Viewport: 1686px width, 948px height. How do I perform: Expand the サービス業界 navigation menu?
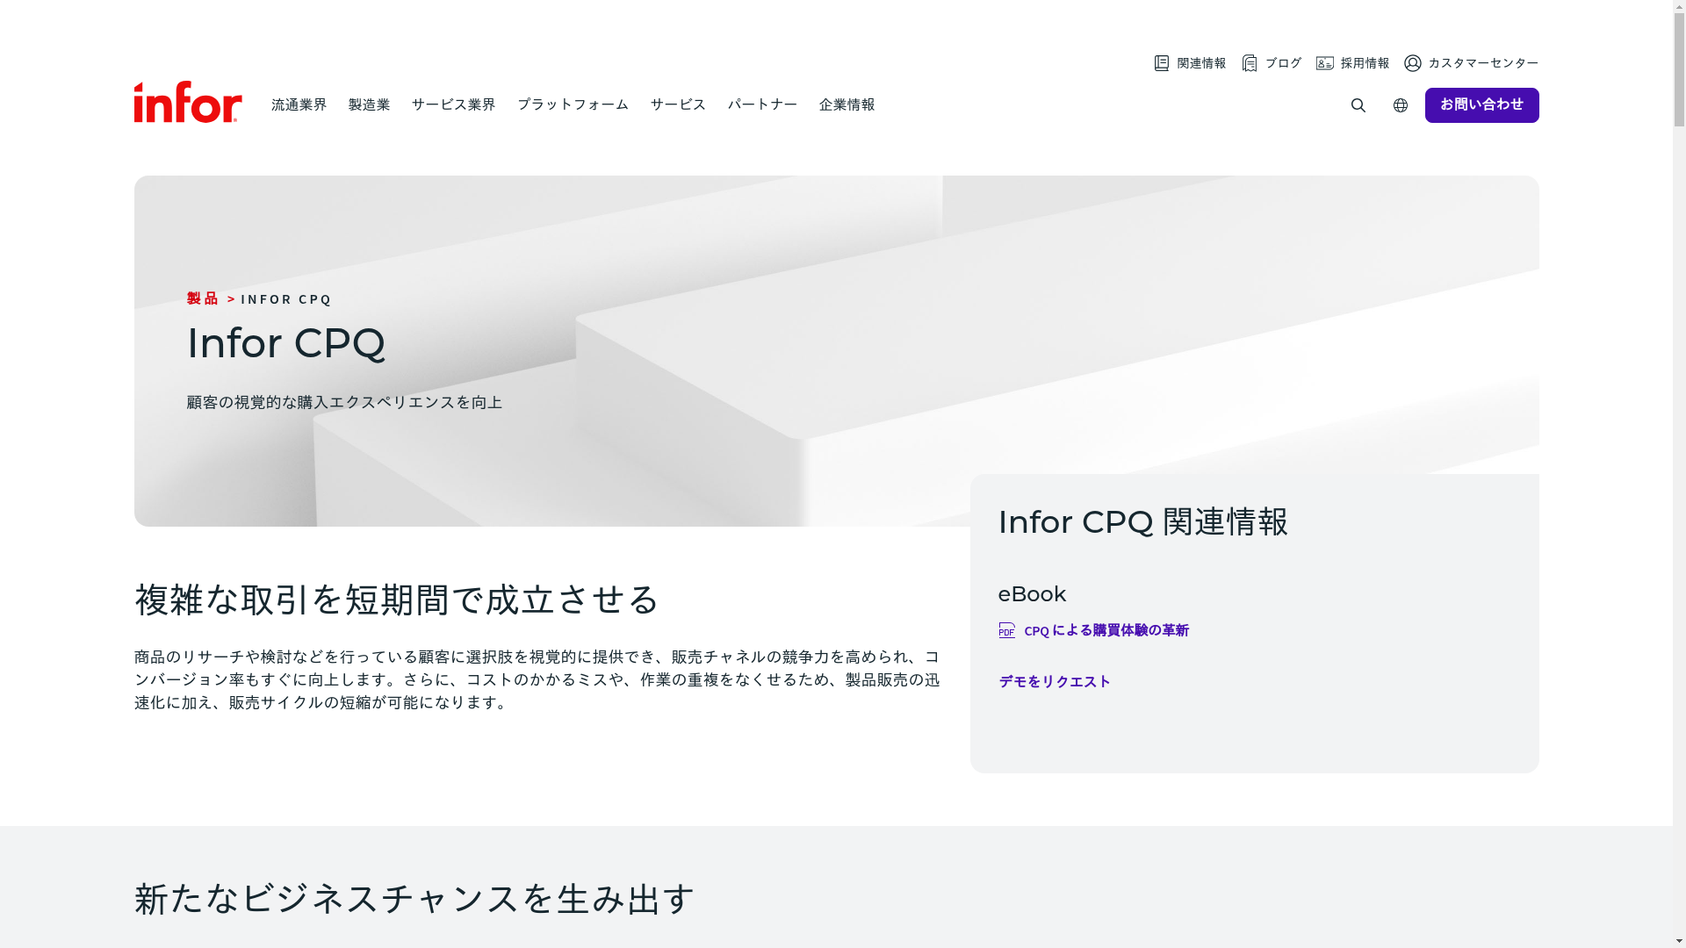pos(453,104)
